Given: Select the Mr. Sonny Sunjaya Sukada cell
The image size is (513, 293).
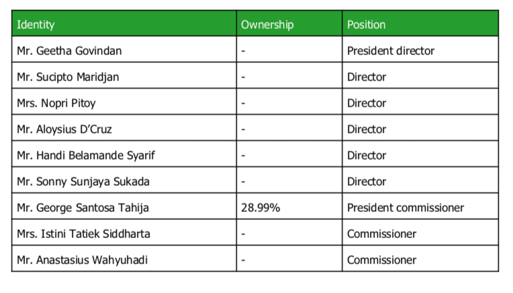Looking at the screenshot, I should click(x=124, y=180).
